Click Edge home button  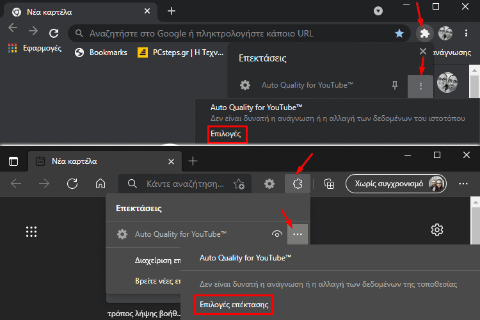tap(100, 184)
